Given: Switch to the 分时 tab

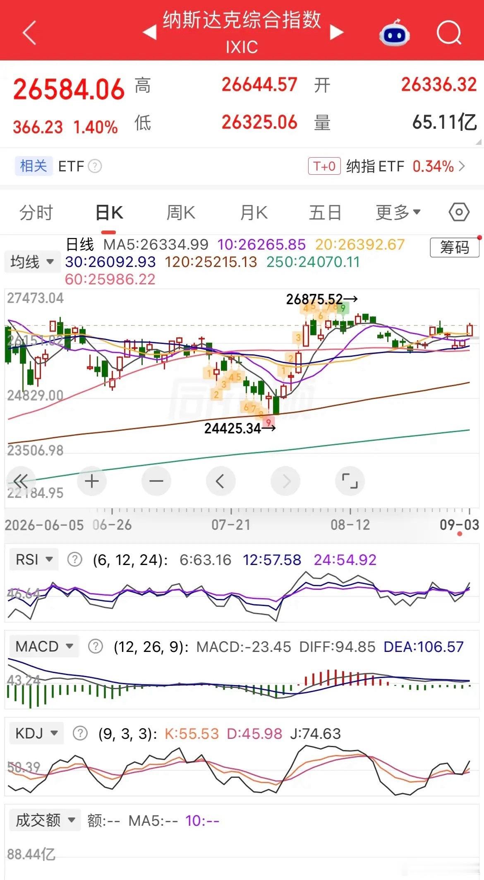Looking at the screenshot, I should pos(36,212).
